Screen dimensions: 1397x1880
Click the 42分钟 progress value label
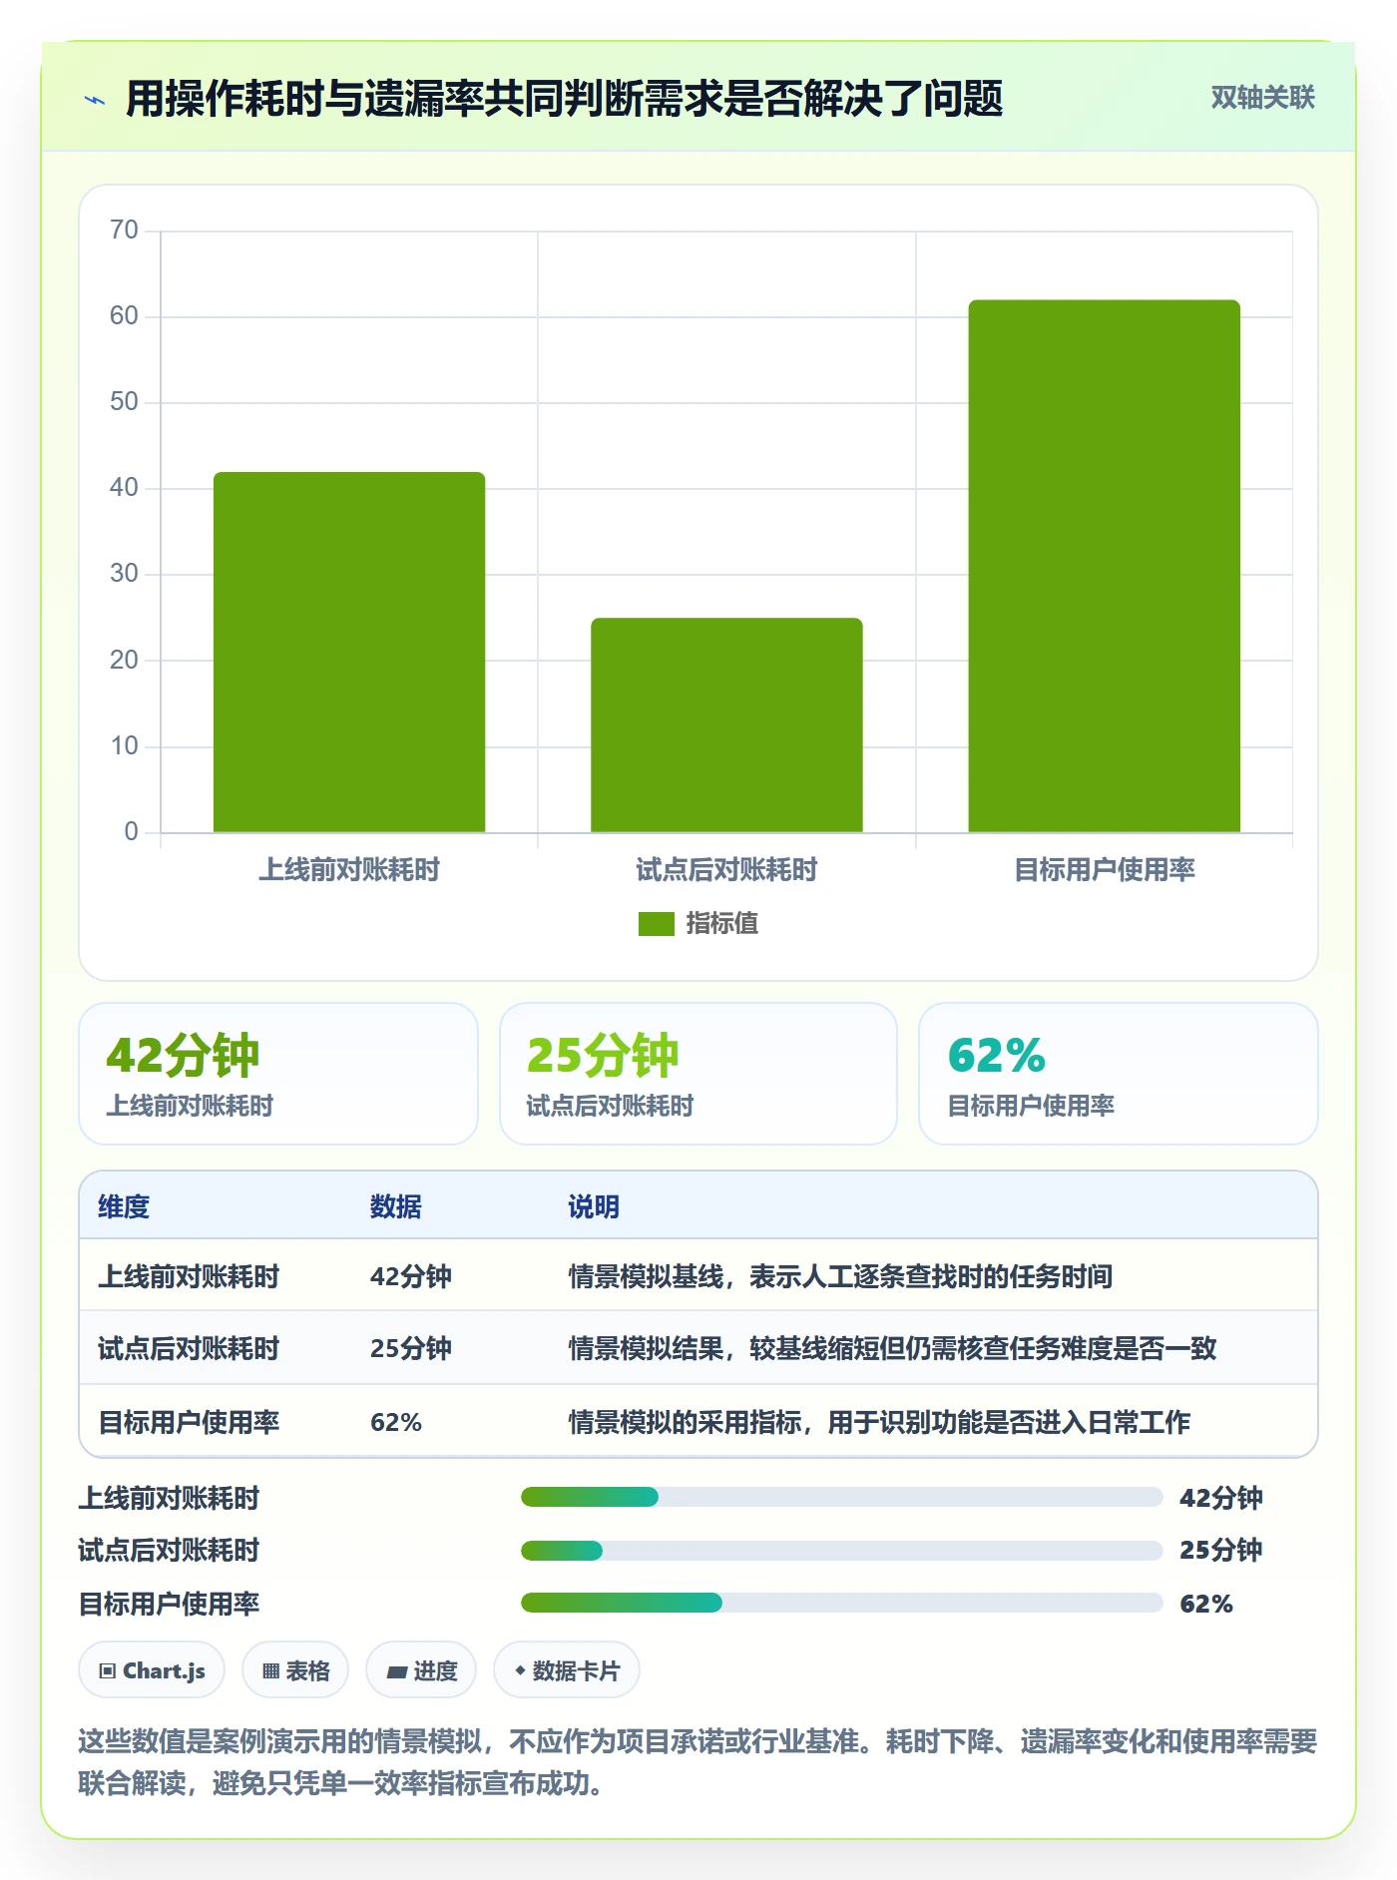click(x=1221, y=1498)
